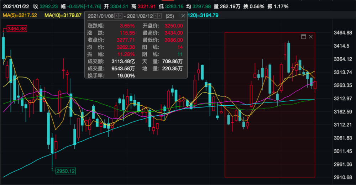
Task: Dismiss the red range selection box
Action: 311,37
